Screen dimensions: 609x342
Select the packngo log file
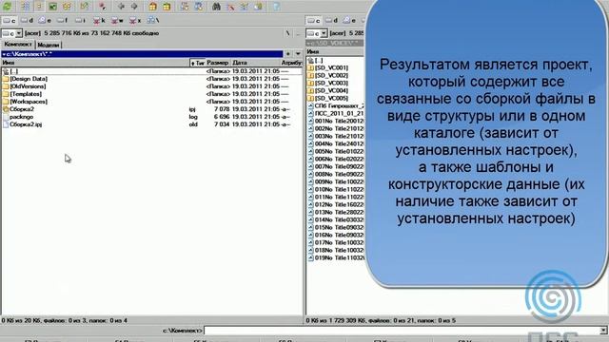(151, 117)
